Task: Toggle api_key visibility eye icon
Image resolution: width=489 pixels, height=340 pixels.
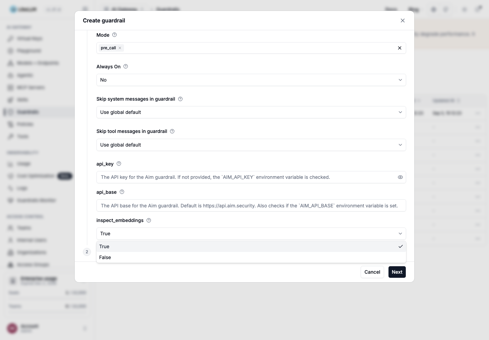Action: (x=400, y=177)
